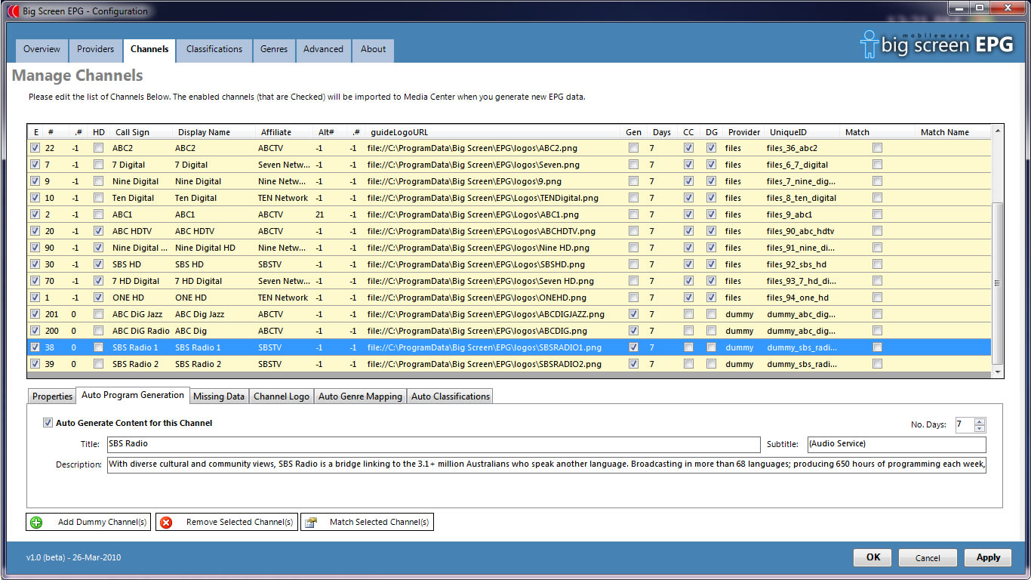Click the 7 HD Digital call sign
The image size is (1031, 580).
tap(136, 281)
